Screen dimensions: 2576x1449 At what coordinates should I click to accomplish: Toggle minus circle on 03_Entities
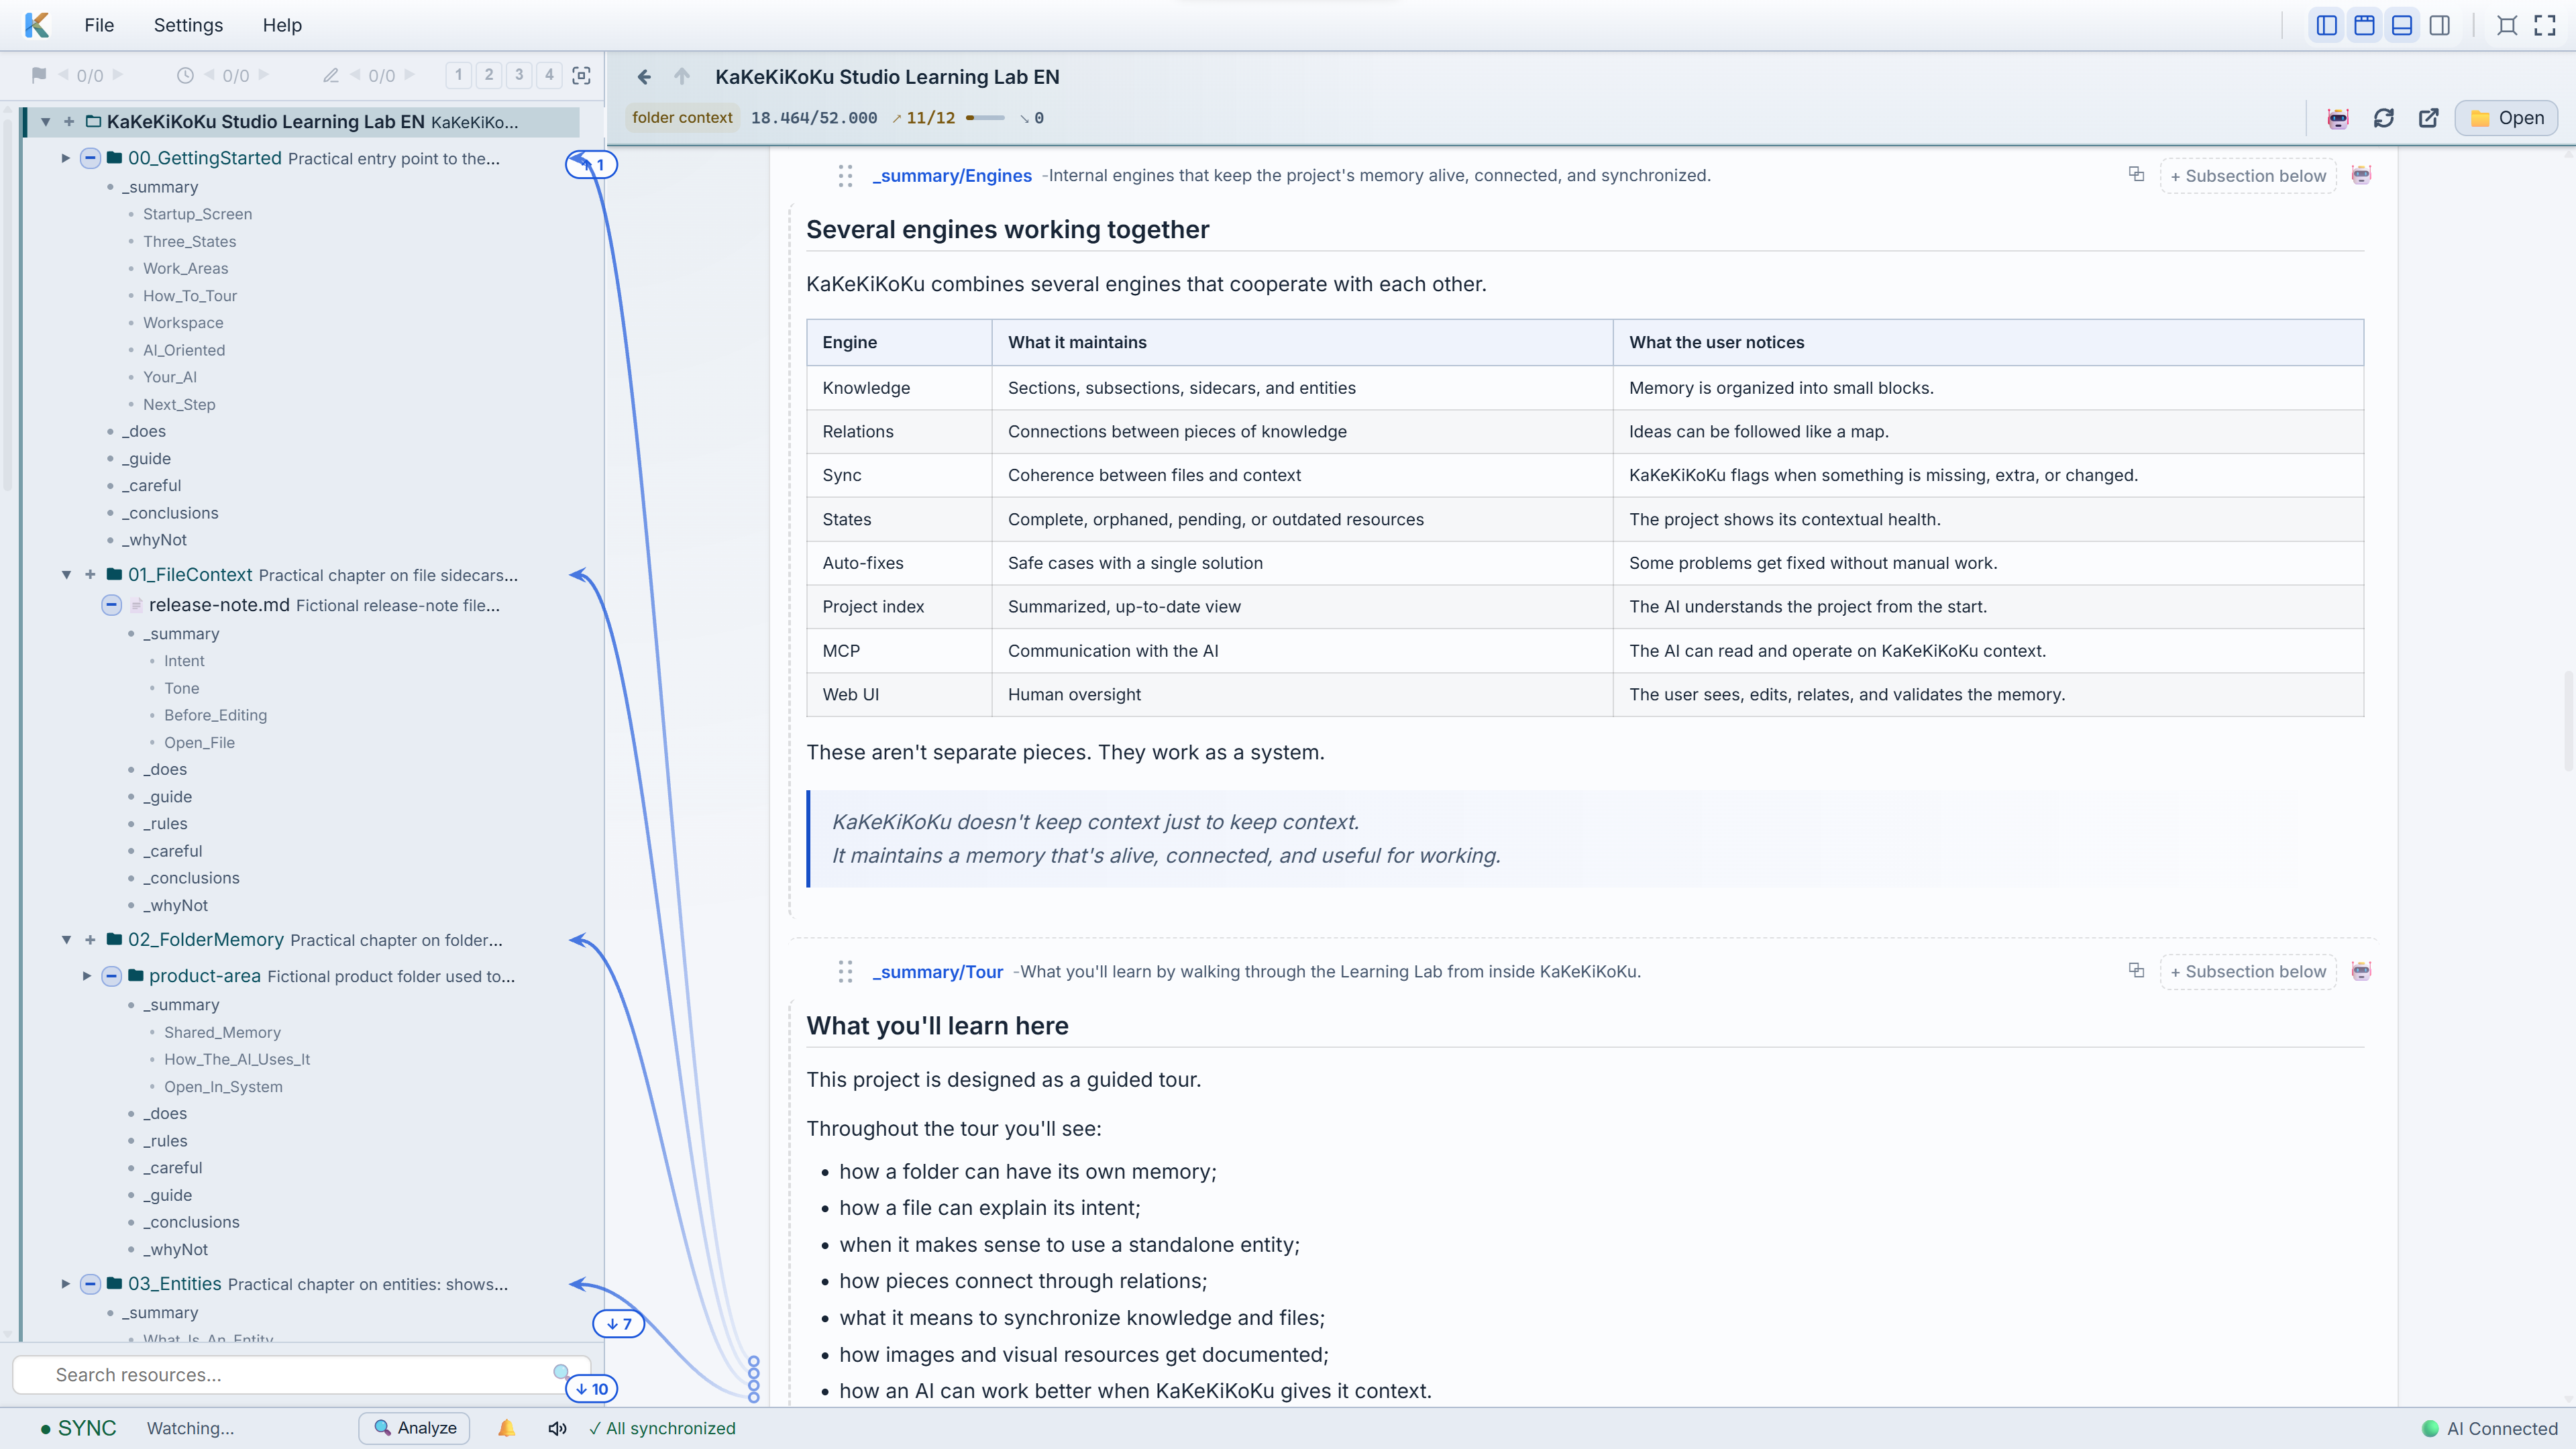point(90,1284)
